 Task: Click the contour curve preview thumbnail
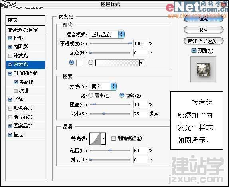coord(95,138)
